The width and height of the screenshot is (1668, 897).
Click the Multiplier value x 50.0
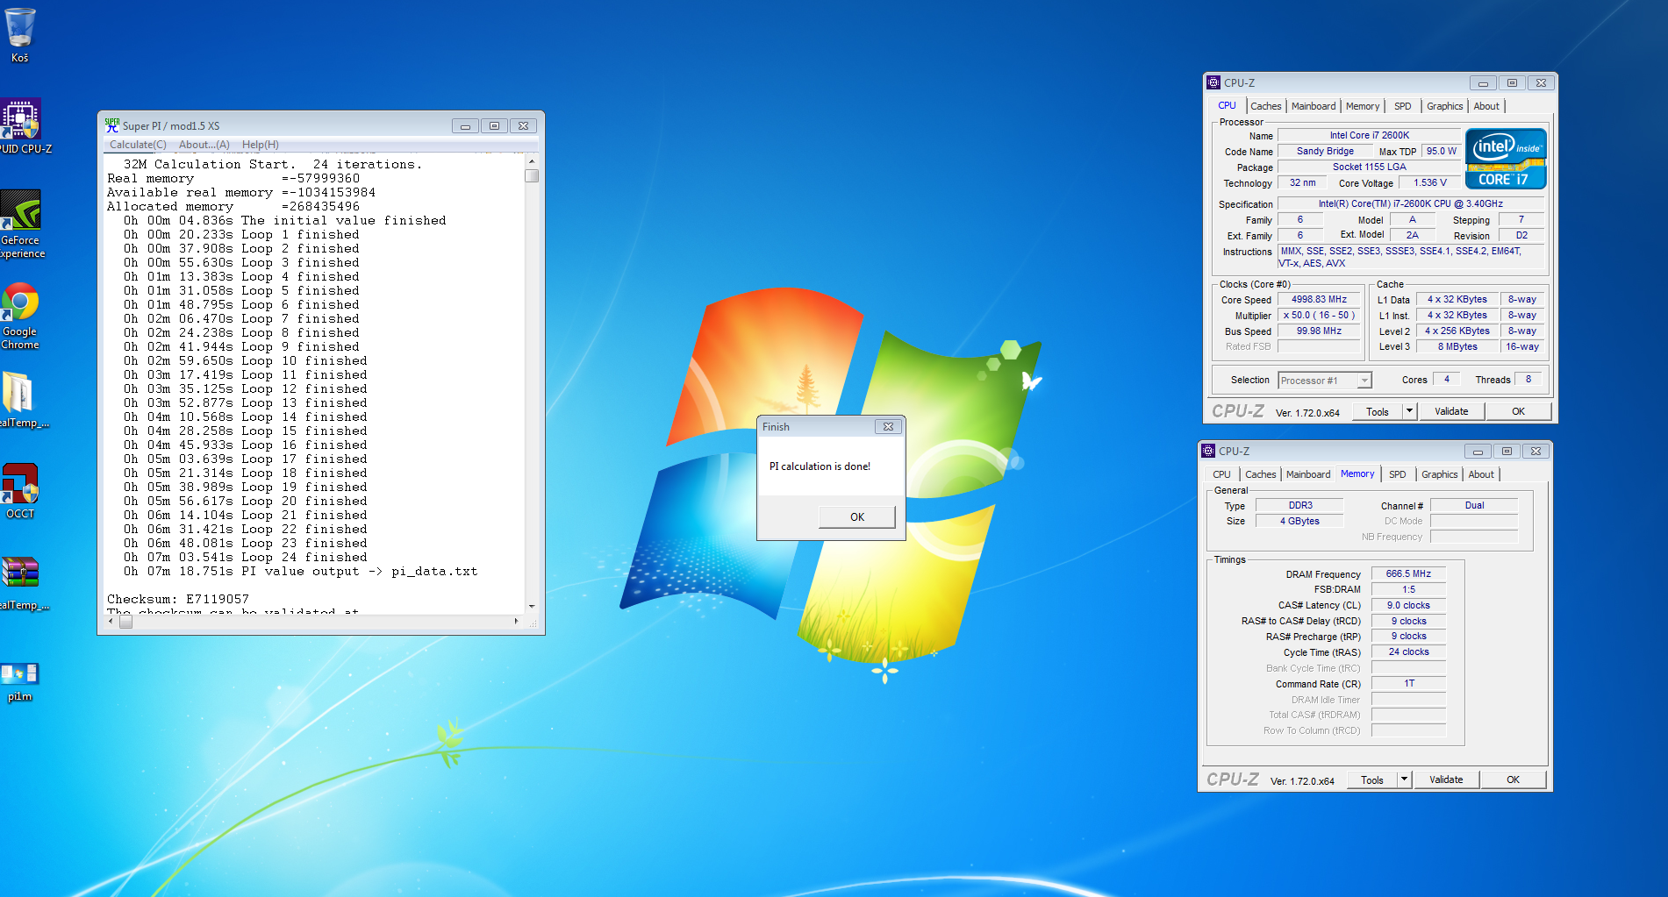1319,316
